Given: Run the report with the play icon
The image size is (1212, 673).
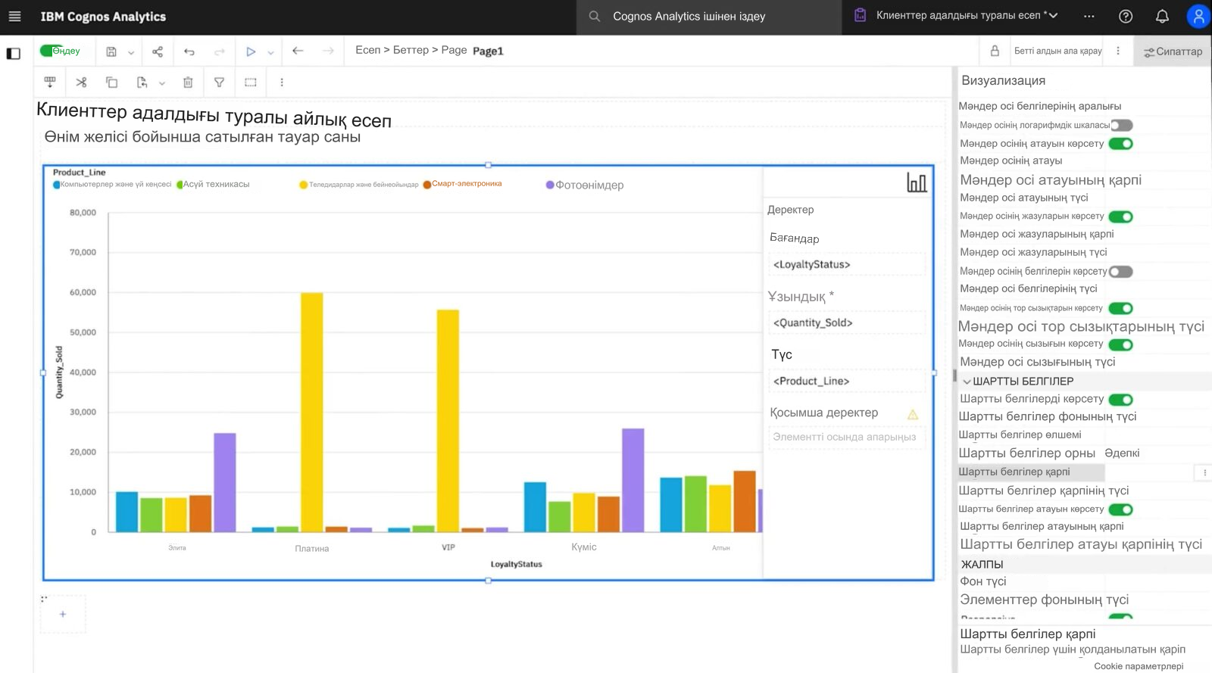Looking at the screenshot, I should pos(251,51).
